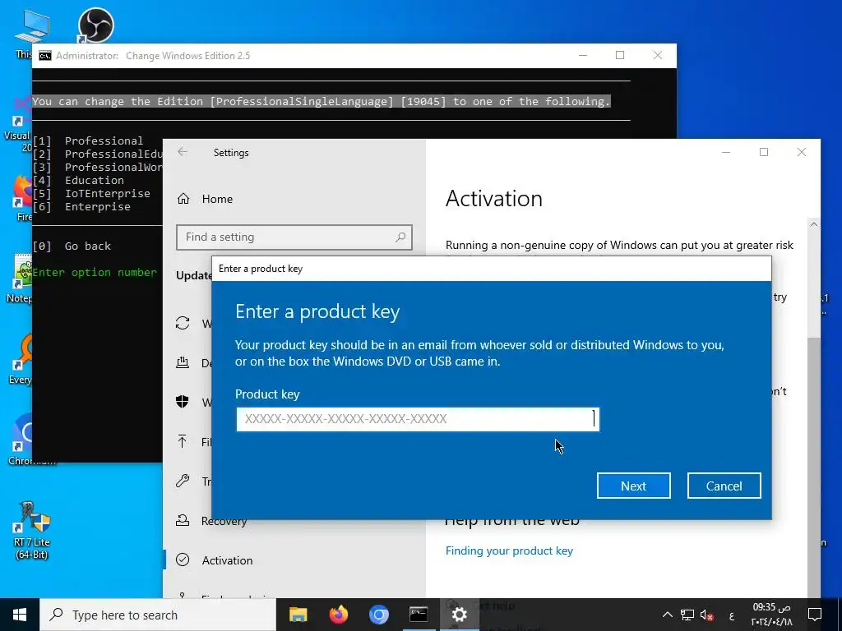
Task: Cancel the Enter a product key dialog
Action: click(x=724, y=486)
